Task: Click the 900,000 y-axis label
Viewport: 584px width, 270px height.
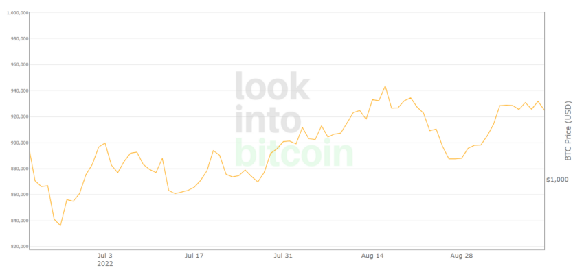Action: (19, 143)
